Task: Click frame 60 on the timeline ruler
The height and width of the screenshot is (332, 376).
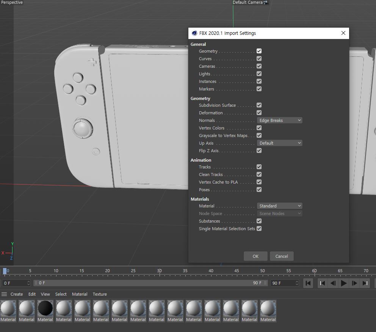Action: click(314, 271)
